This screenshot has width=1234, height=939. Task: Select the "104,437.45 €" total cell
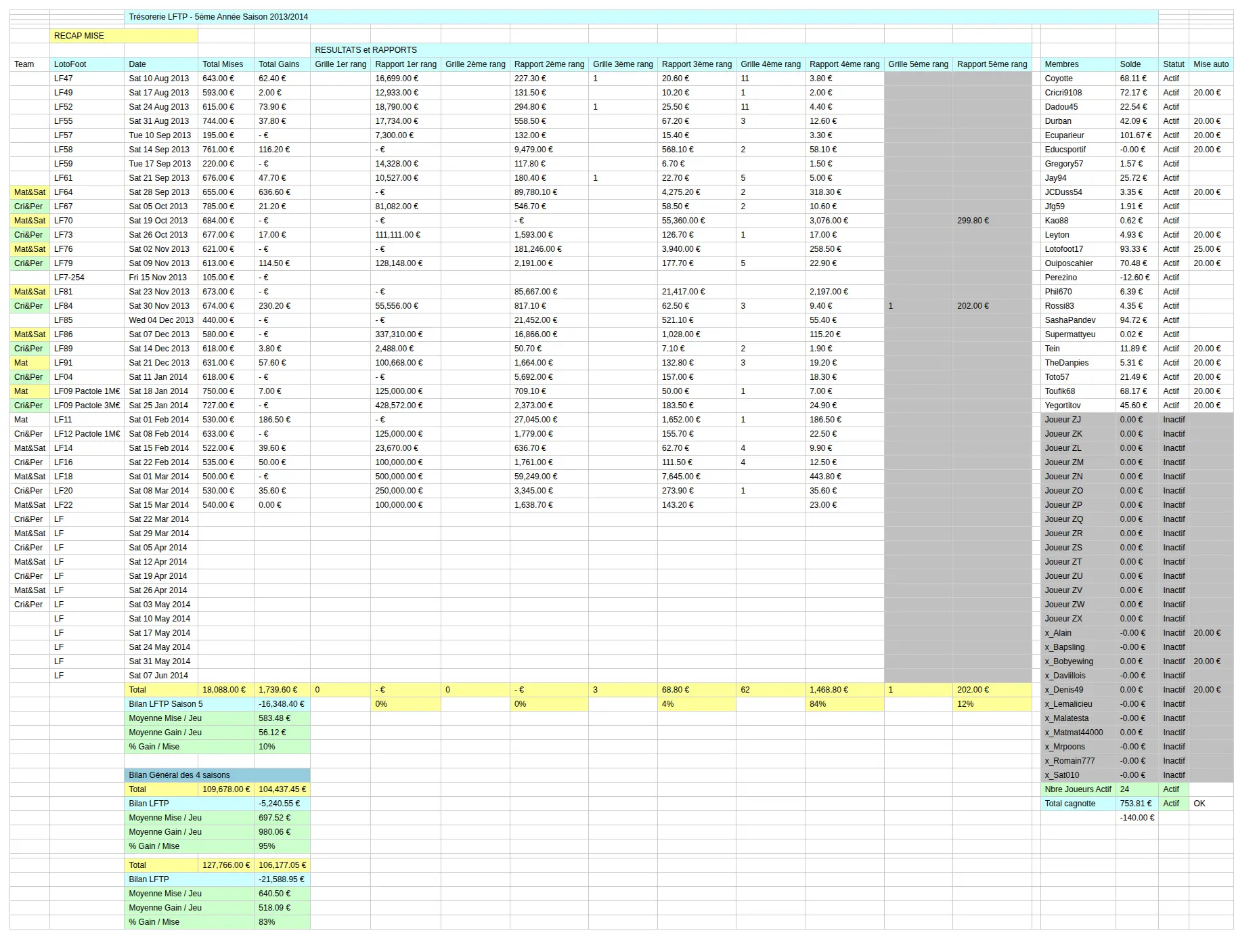point(282,789)
